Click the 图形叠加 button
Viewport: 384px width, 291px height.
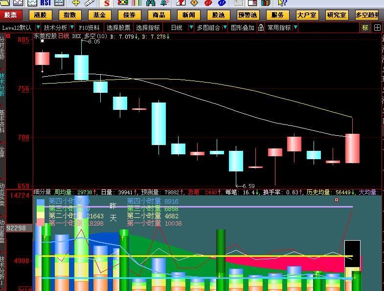(x=243, y=28)
